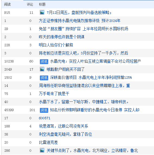
Task: Click picture icon beside 哦豁散户彻底买不回了
Action: tap(42, 69)
